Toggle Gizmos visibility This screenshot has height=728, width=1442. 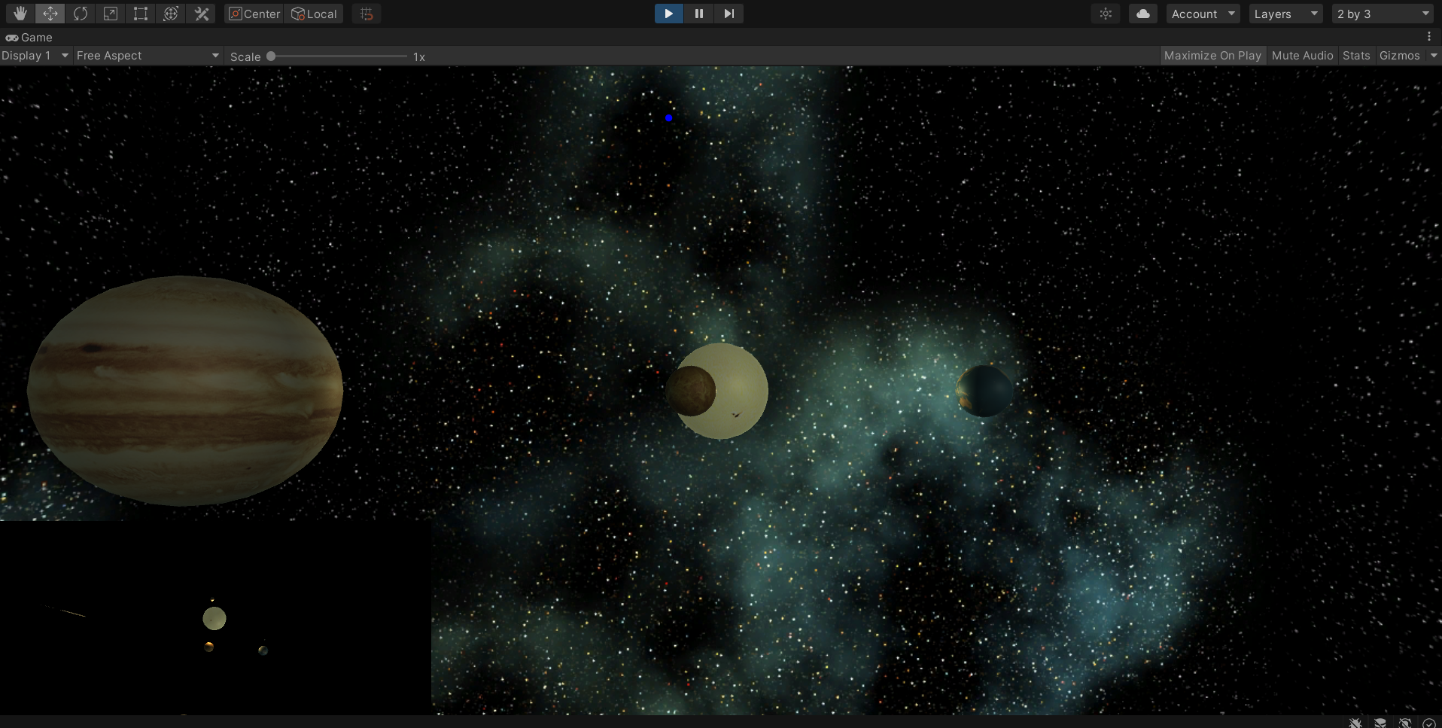(x=1399, y=56)
